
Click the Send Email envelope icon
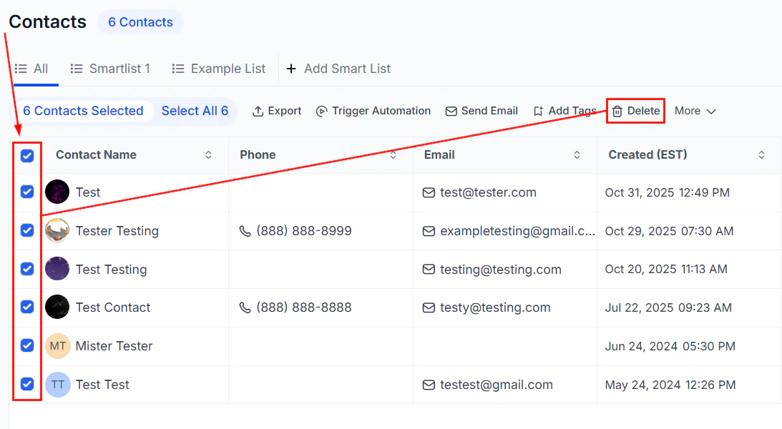(x=451, y=111)
